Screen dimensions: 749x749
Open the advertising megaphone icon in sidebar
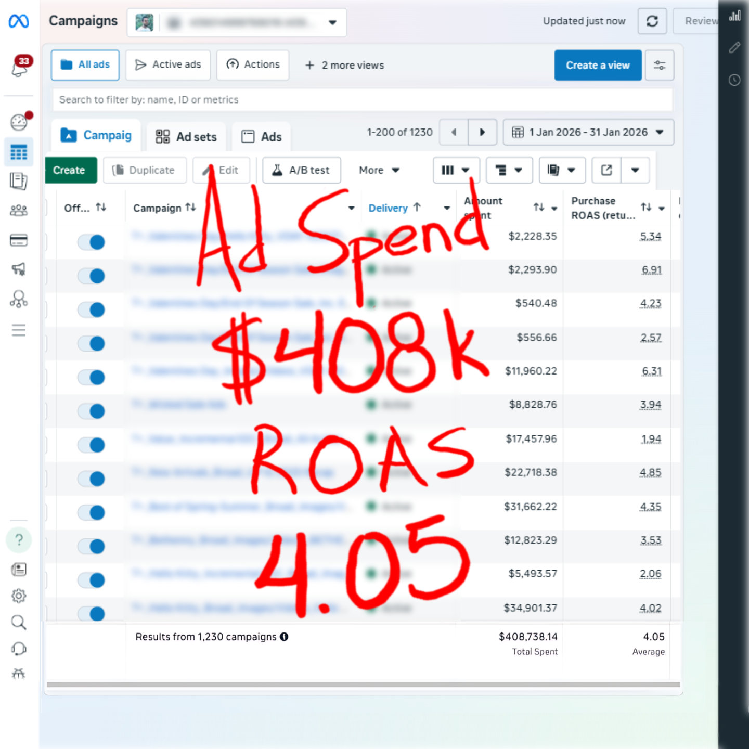pos(19,269)
